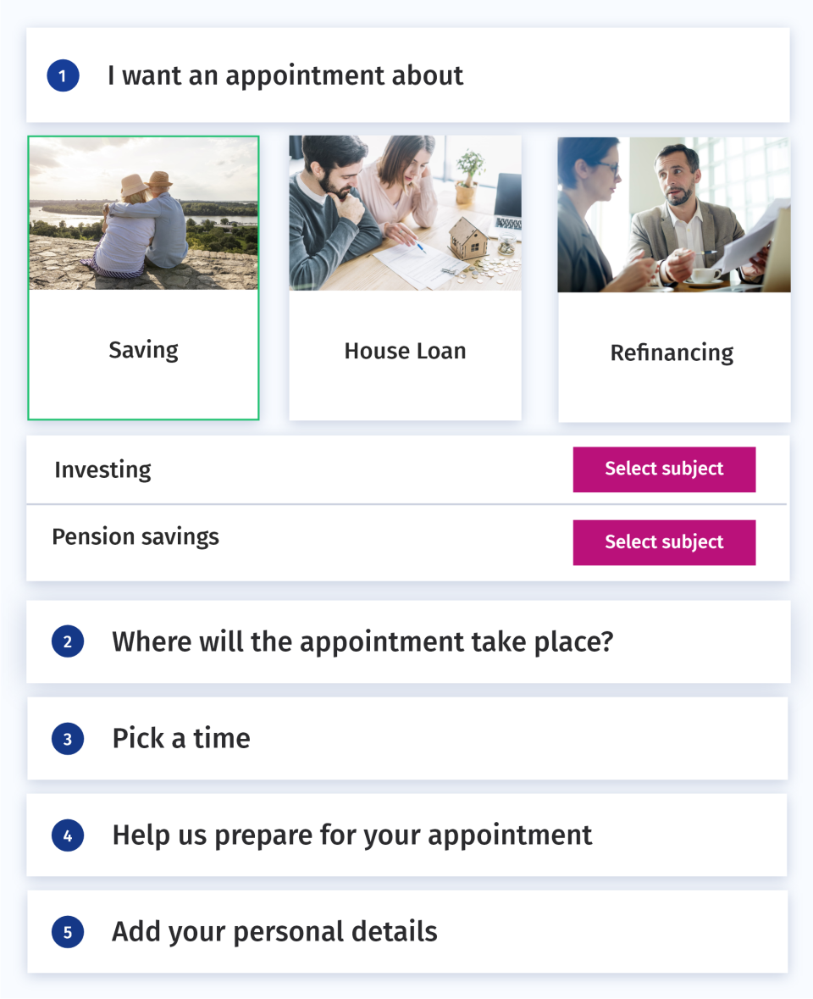Click the Refinancing meeting photo thumbnail
813x999 pixels.
point(673,213)
